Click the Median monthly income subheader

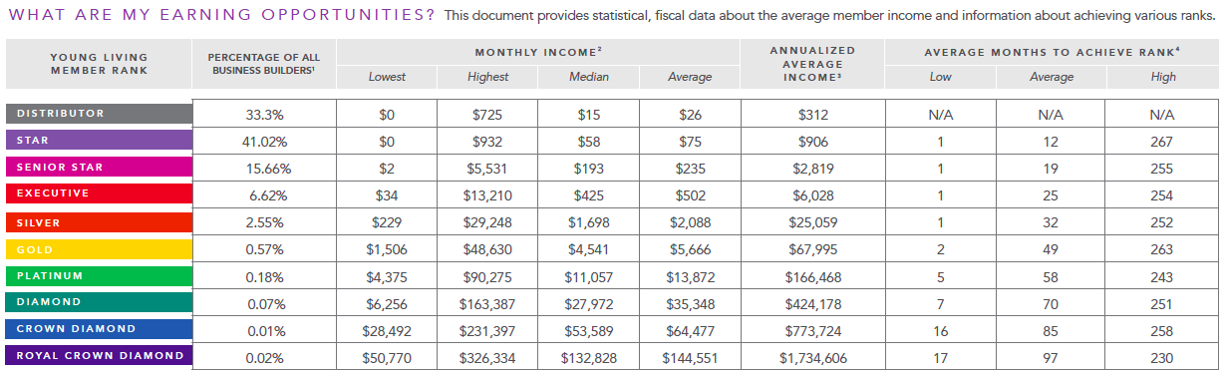click(588, 77)
